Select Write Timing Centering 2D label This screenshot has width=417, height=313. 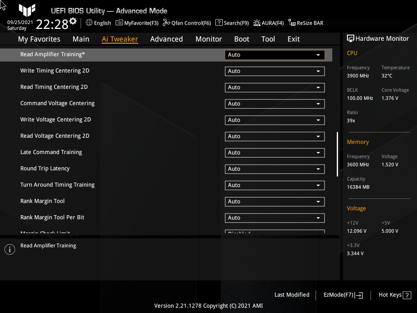(x=55, y=71)
